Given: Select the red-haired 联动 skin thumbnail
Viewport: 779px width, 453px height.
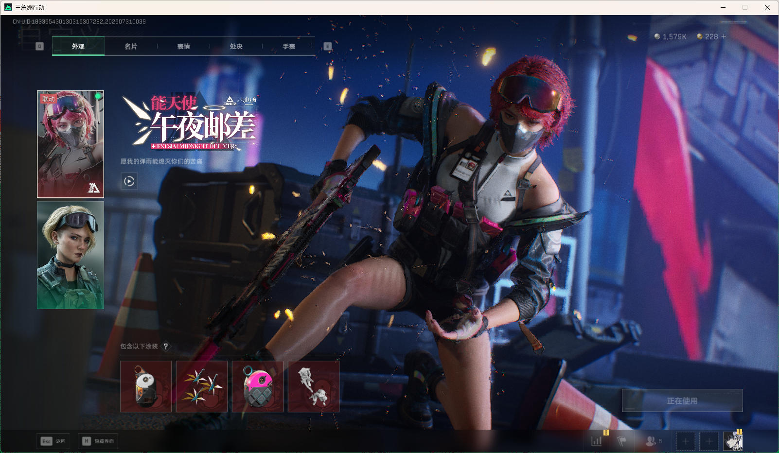Looking at the screenshot, I should click(x=71, y=144).
